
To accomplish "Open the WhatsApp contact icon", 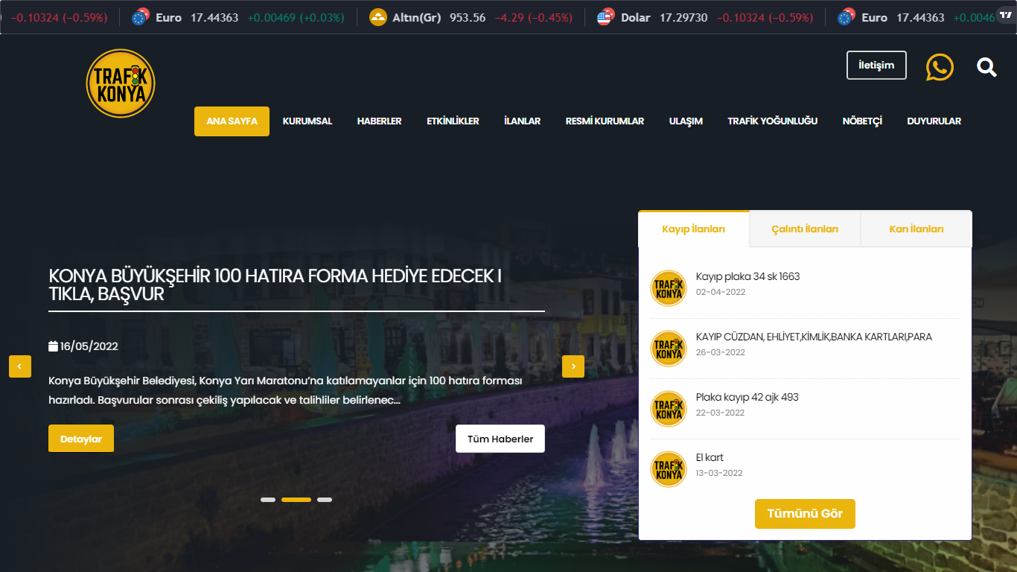I will tap(940, 67).
